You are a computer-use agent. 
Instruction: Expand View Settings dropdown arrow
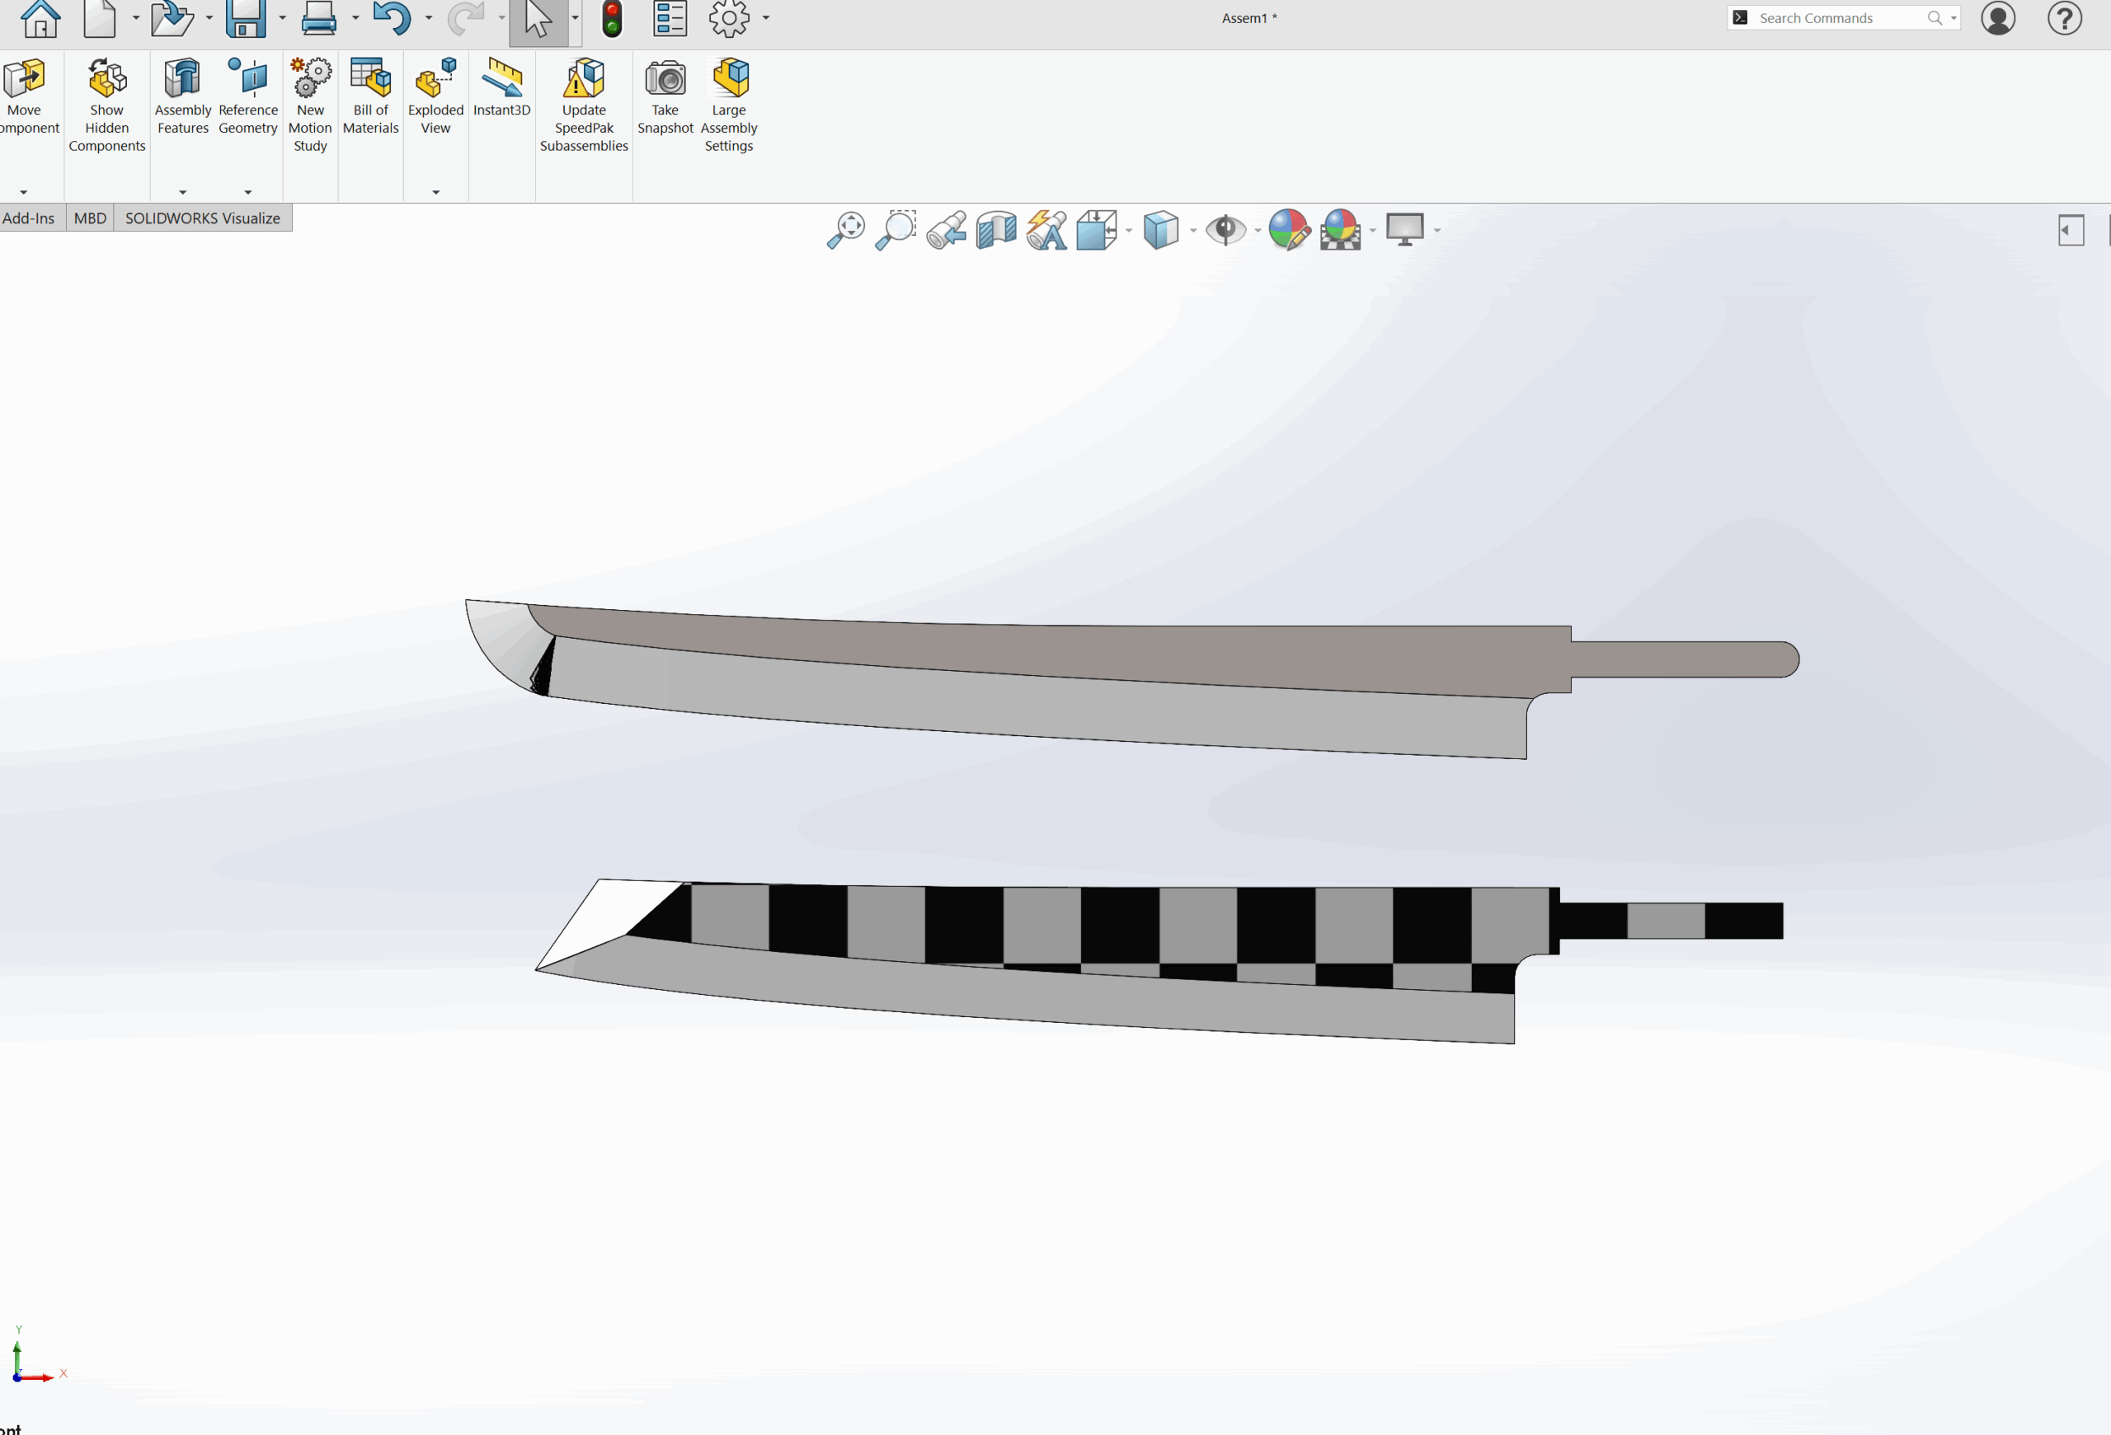pyautogui.click(x=1437, y=231)
